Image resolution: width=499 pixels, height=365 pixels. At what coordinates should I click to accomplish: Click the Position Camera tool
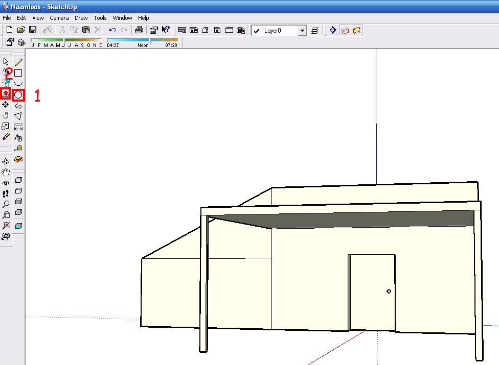click(x=6, y=236)
